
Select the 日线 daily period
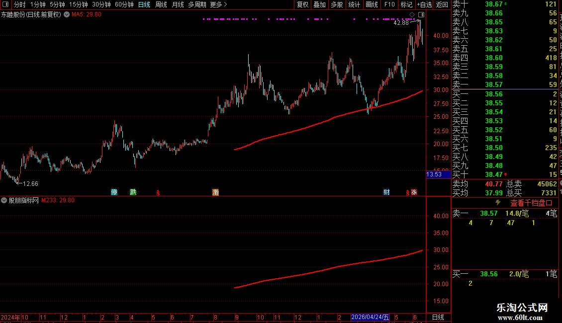[144, 4]
